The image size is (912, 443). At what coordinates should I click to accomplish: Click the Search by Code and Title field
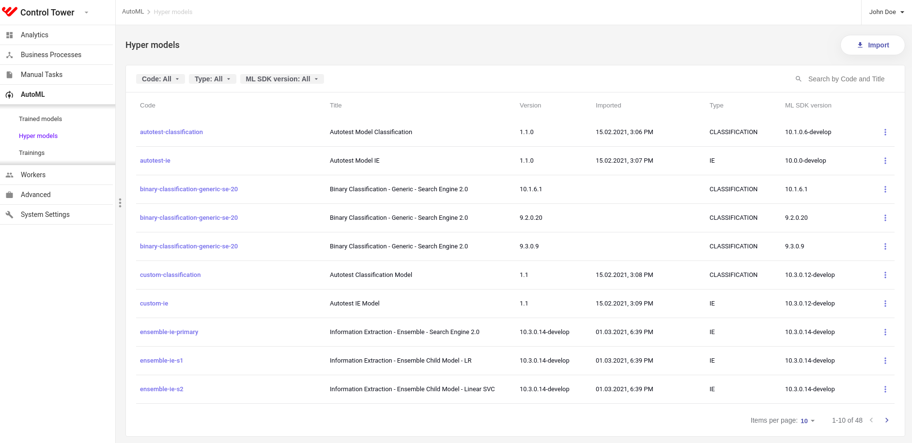tap(846, 79)
